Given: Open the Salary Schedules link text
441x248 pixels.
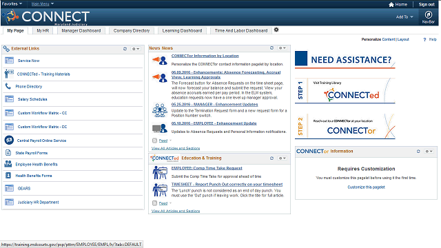Looking at the screenshot, I should tap(32, 99).
